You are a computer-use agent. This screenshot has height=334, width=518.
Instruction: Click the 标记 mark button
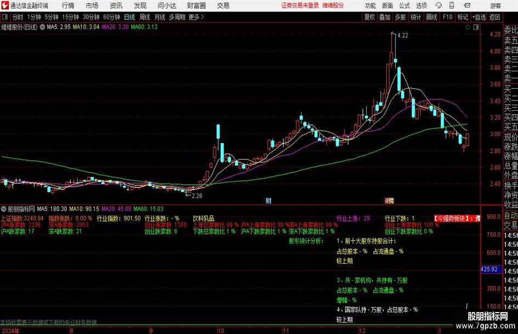pos(463,17)
